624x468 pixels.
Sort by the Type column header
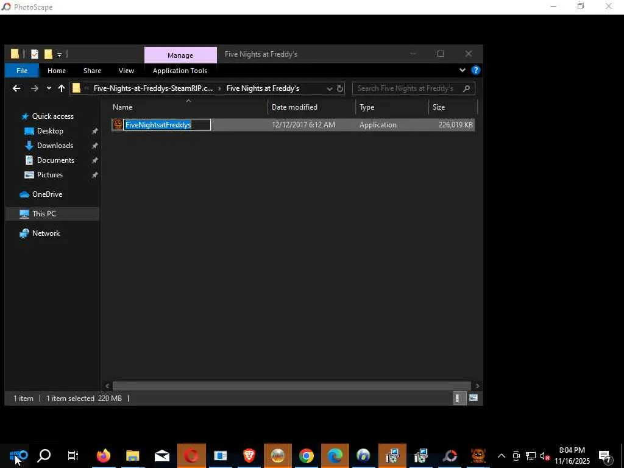point(392,107)
